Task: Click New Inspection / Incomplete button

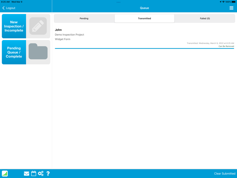Action: [x=14, y=26]
